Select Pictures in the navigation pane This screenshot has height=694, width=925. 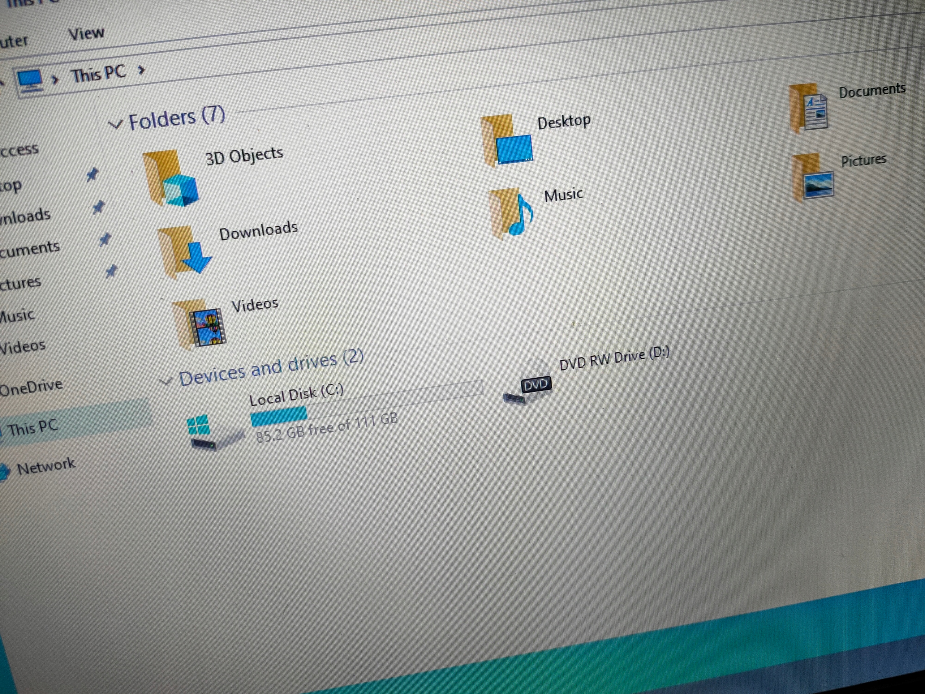click(20, 283)
